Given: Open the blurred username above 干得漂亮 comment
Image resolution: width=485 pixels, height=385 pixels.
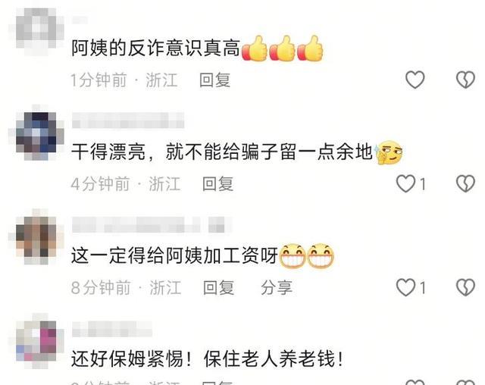Looking at the screenshot, I should click(128, 121).
